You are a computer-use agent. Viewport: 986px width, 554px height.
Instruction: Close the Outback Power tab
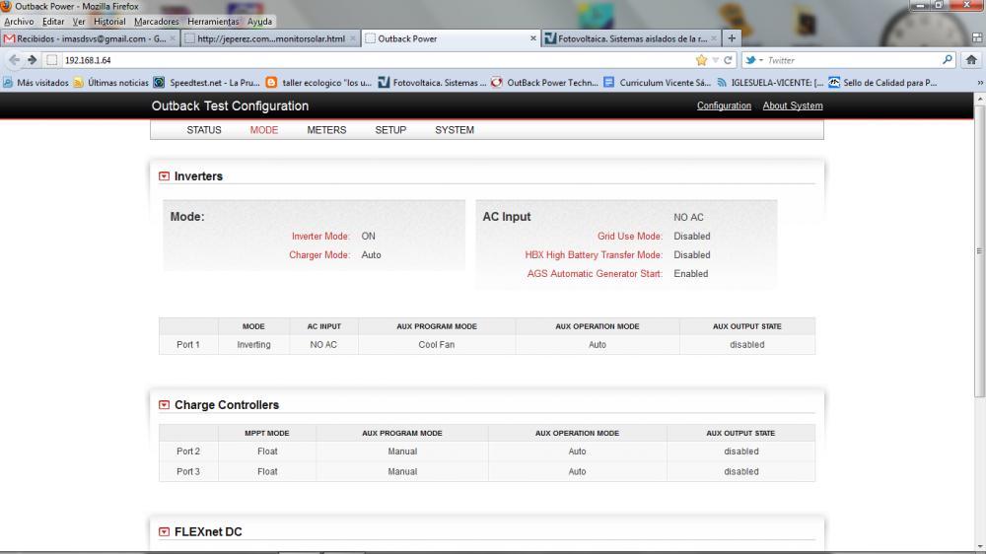click(533, 38)
